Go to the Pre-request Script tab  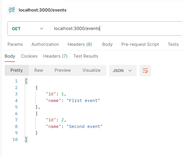tap(140, 44)
